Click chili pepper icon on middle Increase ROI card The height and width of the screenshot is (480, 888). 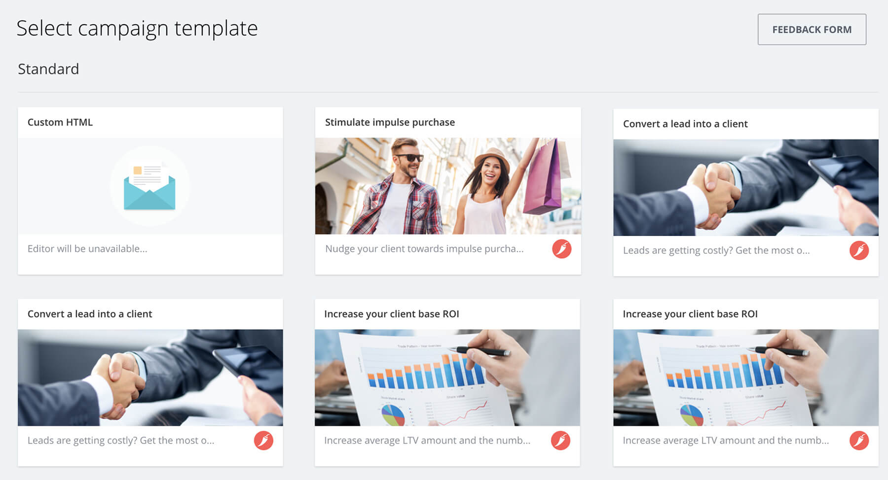pyautogui.click(x=560, y=441)
